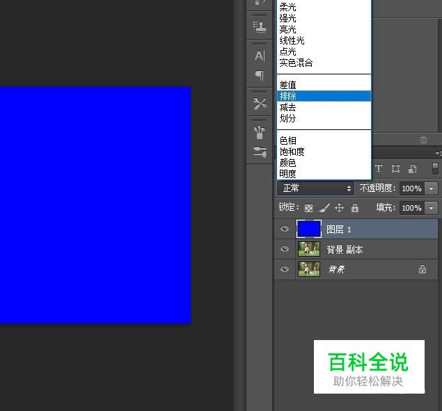Open the blend mode dropdown 正常
The height and width of the screenshot is (411, 442).
point(315,188)
